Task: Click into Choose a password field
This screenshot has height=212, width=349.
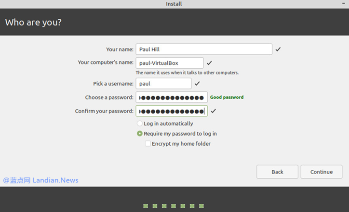Action: (172, 98)
